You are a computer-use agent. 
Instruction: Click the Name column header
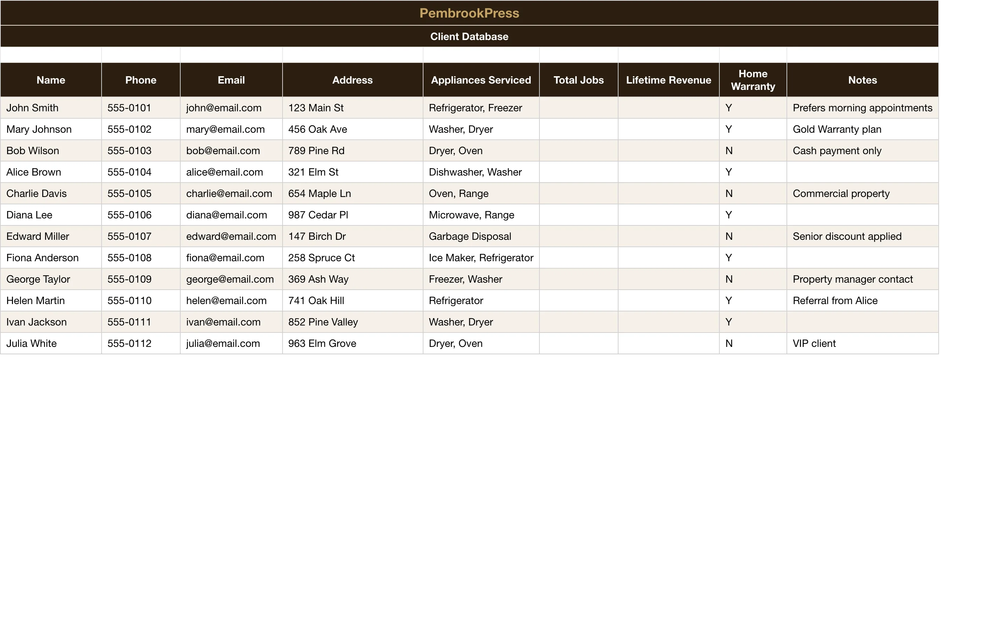point(51,80)
